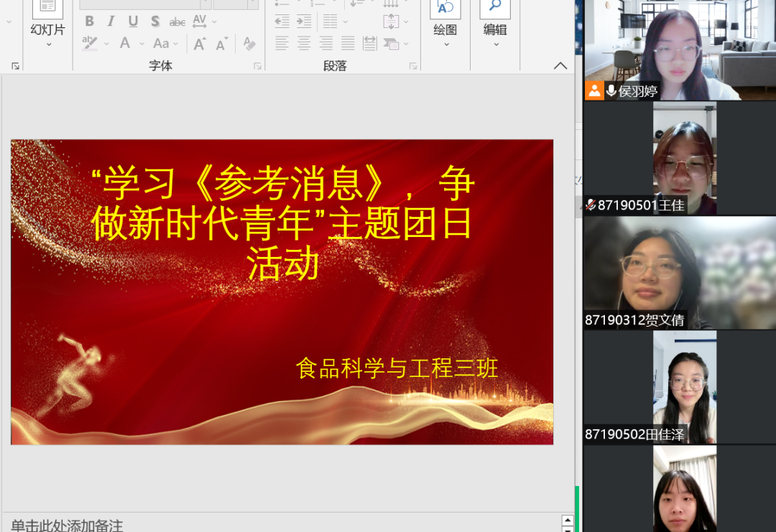Apply strikethrough to the selected text
Image resolution: width=776 pixels, height=532 pixels.
(x=177, y=22)
